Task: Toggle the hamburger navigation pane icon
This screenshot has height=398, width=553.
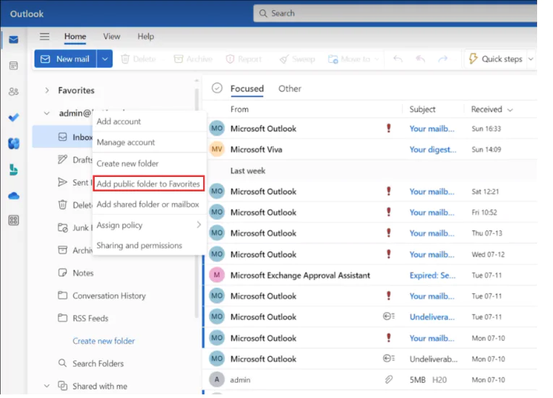Action: (x=44, y=36)
